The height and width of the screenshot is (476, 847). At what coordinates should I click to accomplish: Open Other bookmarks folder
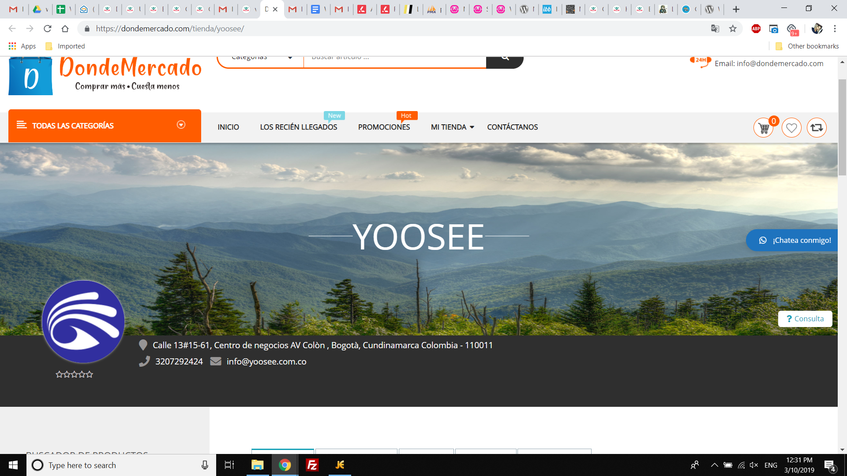pyautogui.click(x=807, y=46)
